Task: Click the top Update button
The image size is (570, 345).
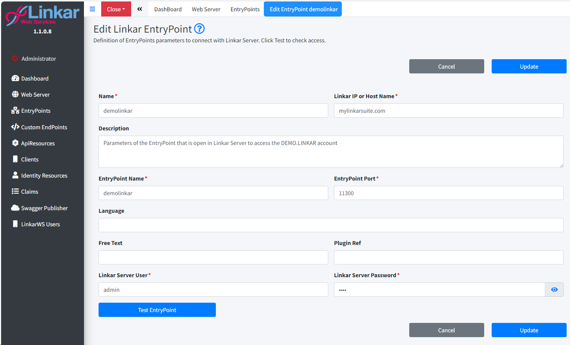Action: click(528, 66)
